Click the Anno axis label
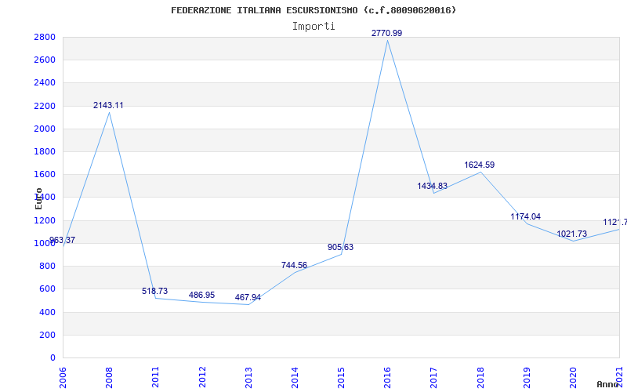This screenshot has width=627, height=392. coord(608,384)
